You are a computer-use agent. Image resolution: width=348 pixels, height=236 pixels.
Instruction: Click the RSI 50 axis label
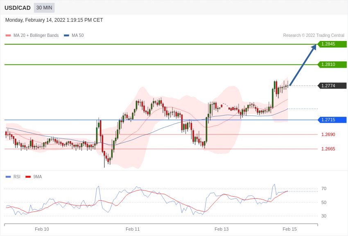pos(324,202)
